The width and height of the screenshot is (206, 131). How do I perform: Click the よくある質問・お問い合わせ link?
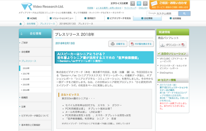[x=108, y=8]
